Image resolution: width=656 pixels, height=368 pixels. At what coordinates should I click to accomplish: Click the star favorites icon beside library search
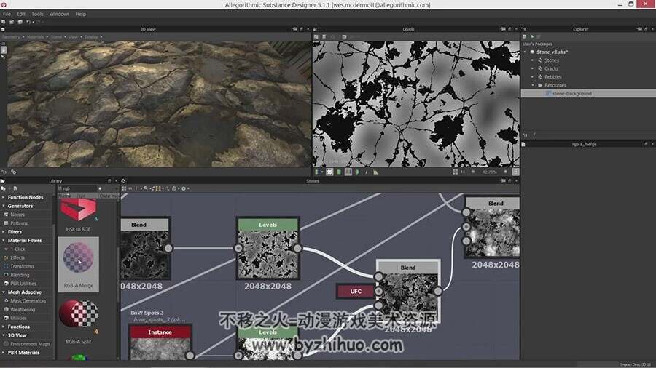coord(100,188)
